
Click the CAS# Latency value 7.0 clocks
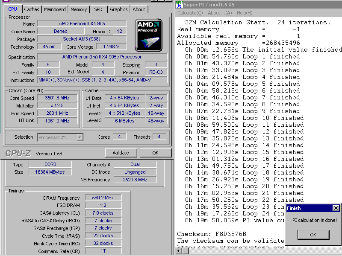click(103, 213)
